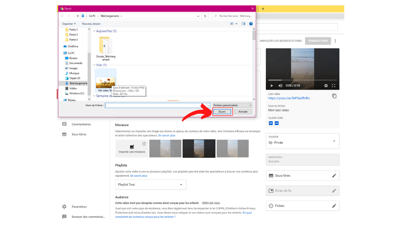Select Vidéos in the navigation tree

pos(71,88)
